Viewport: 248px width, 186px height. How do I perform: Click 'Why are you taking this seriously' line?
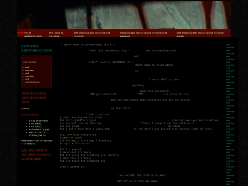point(150,100)
